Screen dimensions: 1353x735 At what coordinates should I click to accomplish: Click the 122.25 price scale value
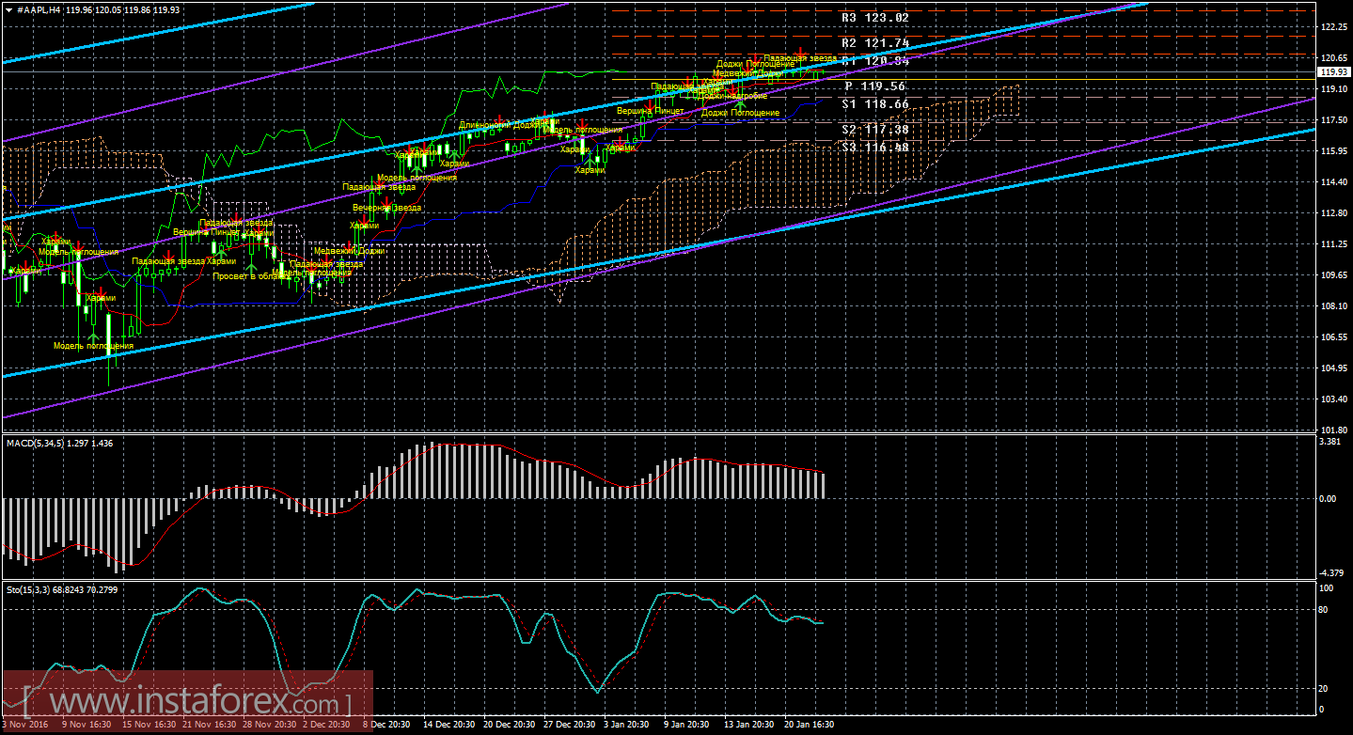[x=1333, y=27]
